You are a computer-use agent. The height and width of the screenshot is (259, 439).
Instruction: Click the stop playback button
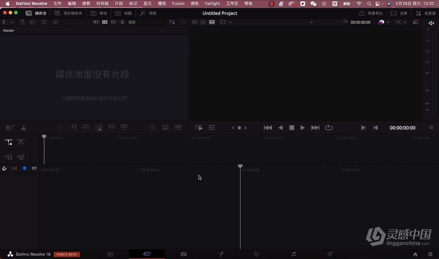292,128
